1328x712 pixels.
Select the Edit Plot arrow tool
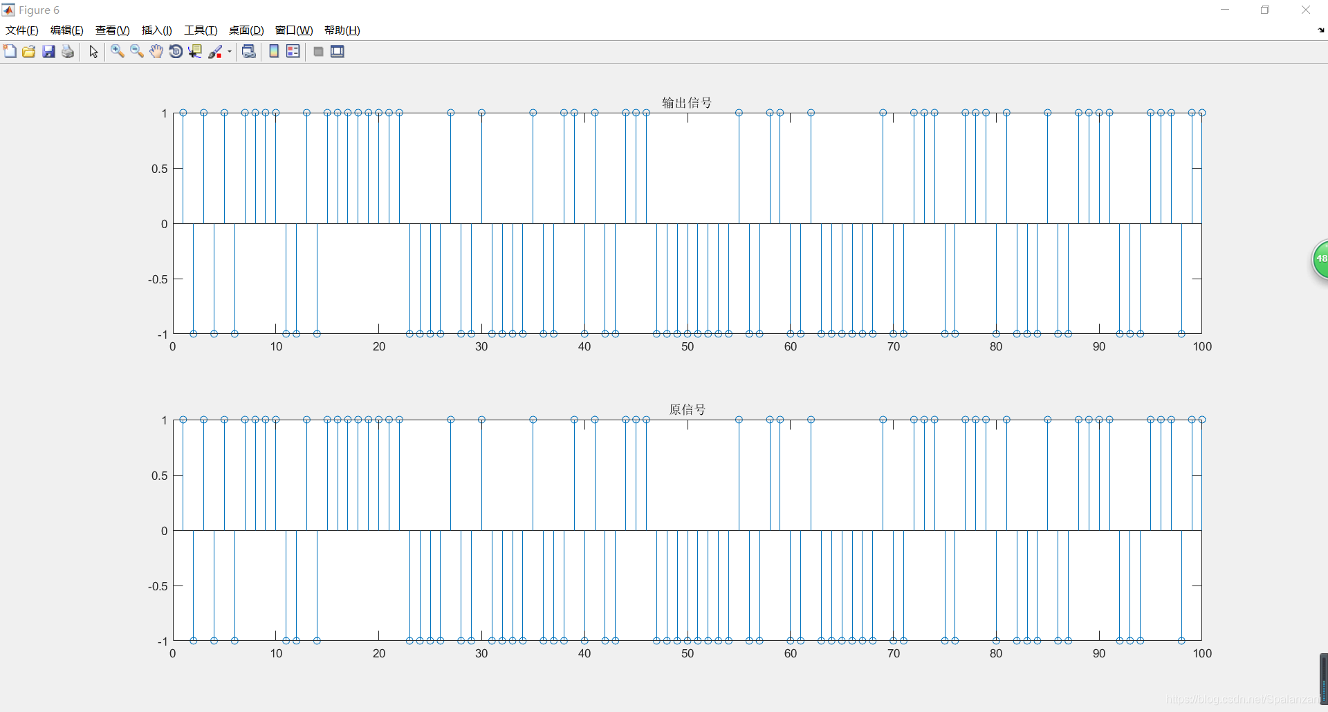point(93,52)
